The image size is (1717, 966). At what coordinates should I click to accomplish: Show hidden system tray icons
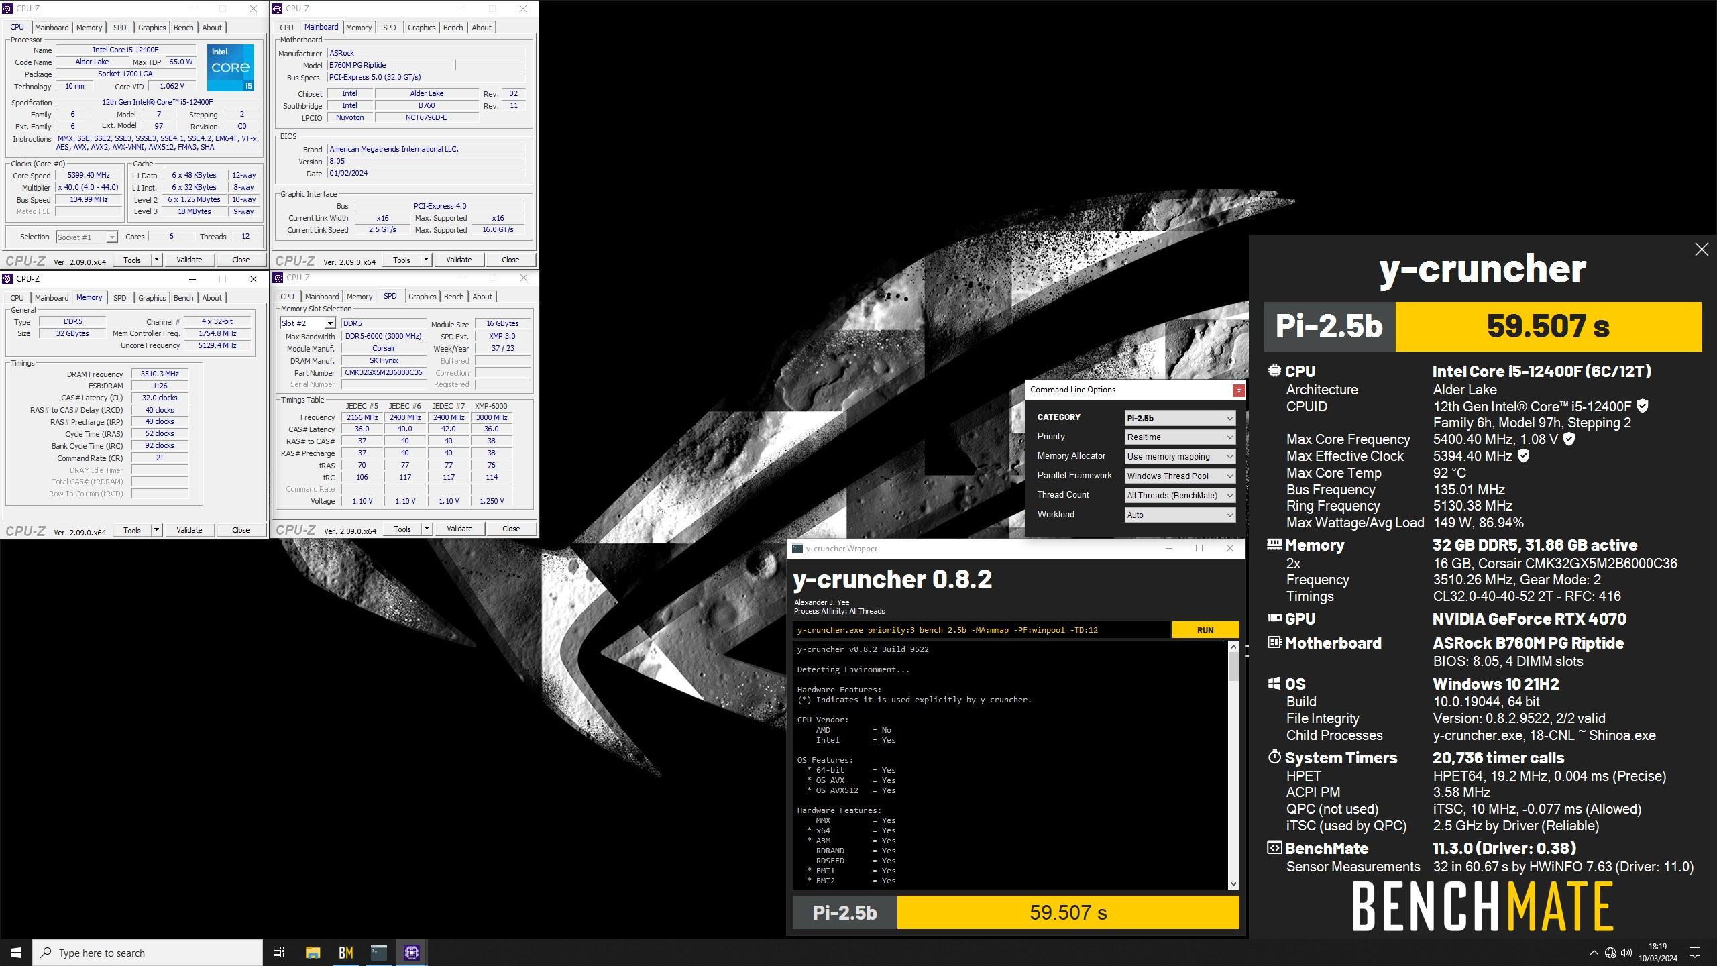pos(1594,953)
